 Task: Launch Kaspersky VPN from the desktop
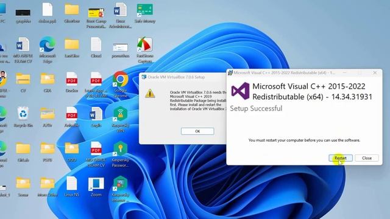point(121,119)
